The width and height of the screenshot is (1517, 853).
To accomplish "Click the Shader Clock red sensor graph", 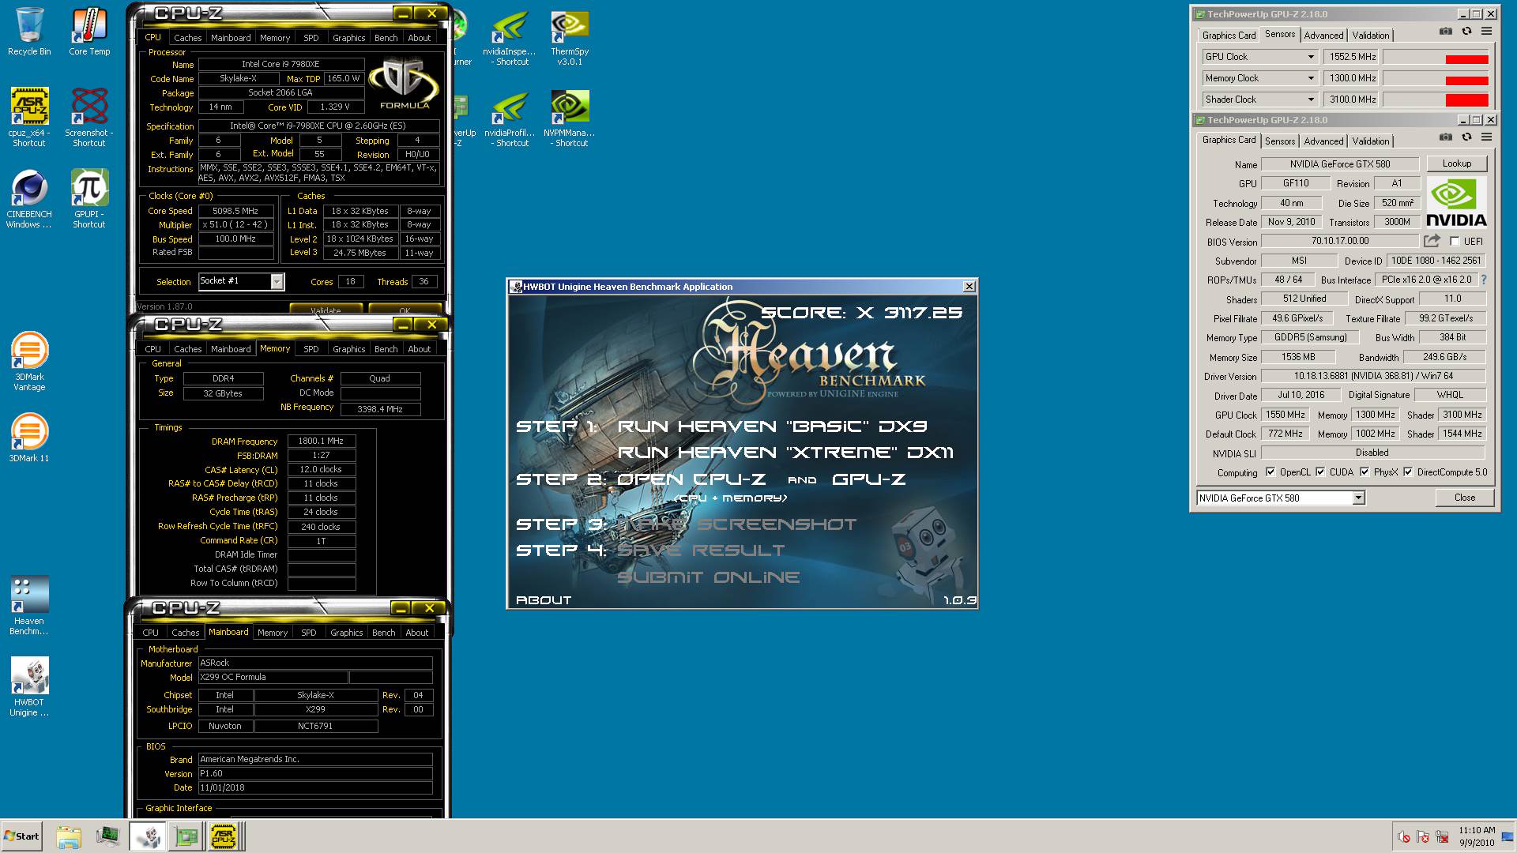I will [x=1436, y=100].
